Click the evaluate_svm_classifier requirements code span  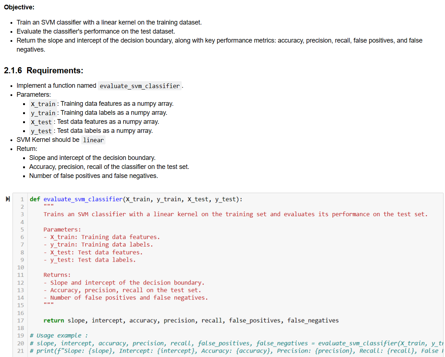140,86
